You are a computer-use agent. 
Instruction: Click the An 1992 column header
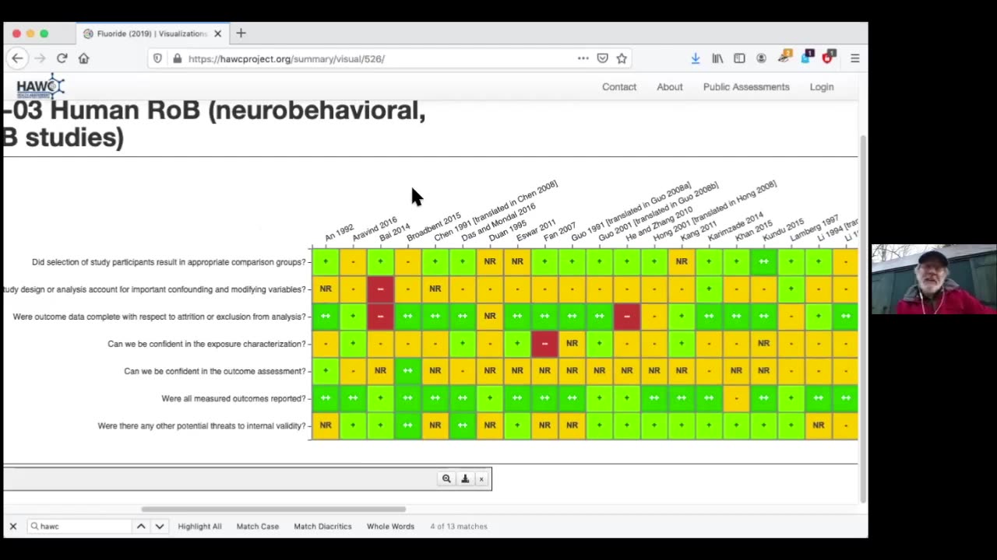[339, 233]
